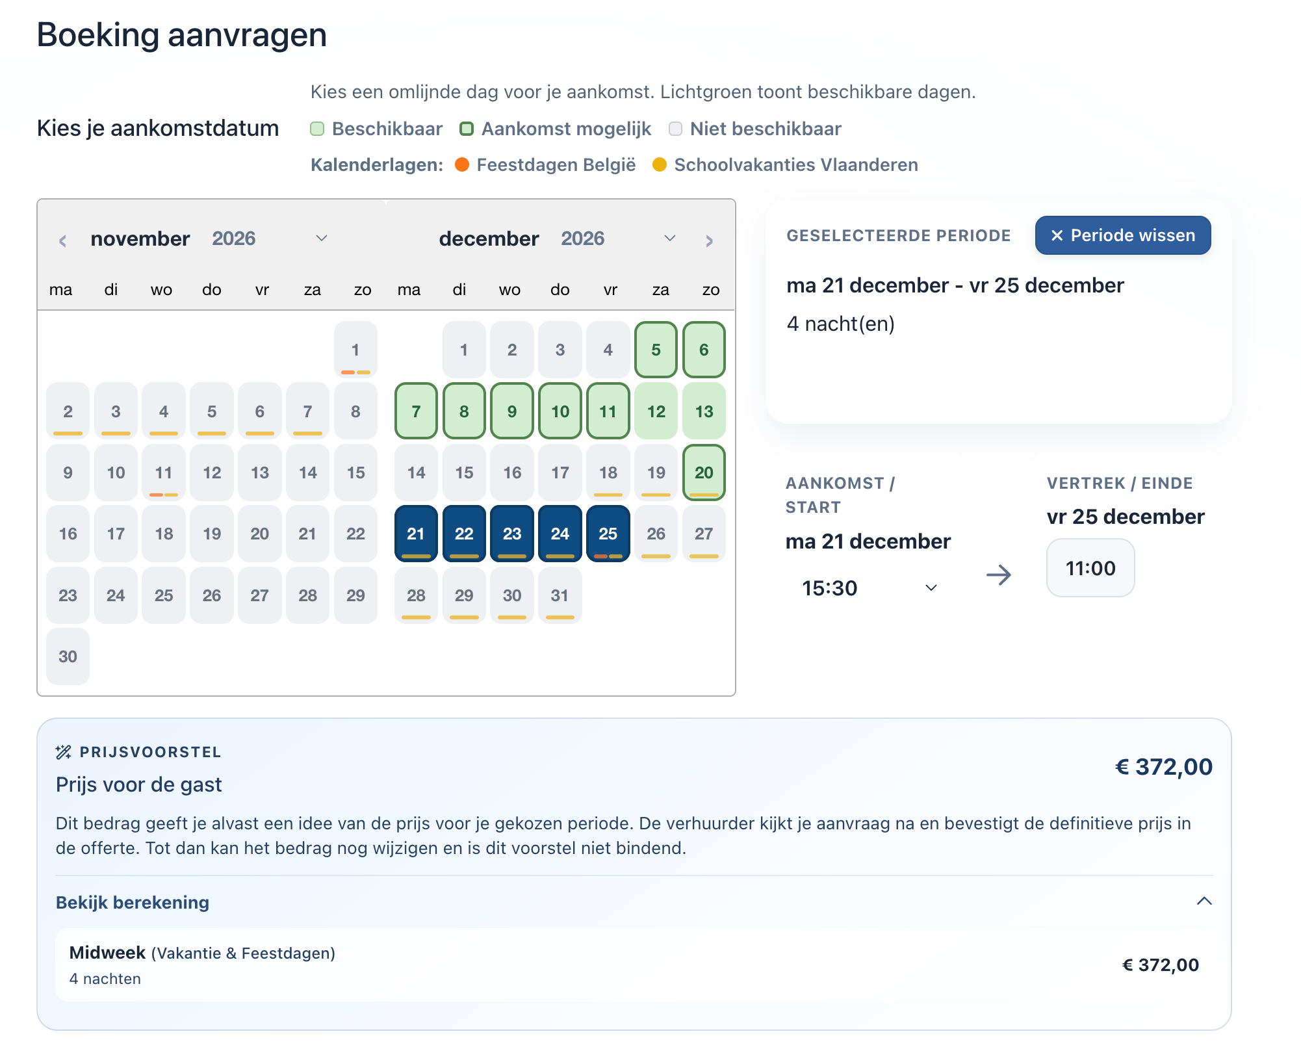The image size is (1301, 1049).
Task: Select December 8 in the calendar
Action: [464, 411]
